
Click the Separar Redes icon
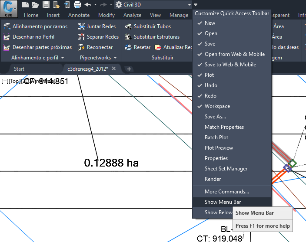81,37
